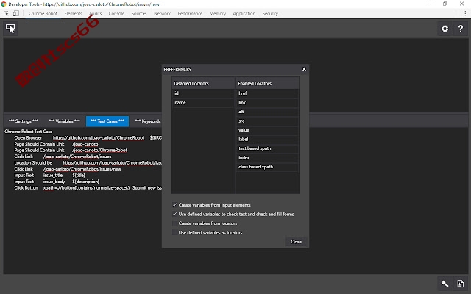
Task: Open help via the question mark icon
Action: [461, 29]
